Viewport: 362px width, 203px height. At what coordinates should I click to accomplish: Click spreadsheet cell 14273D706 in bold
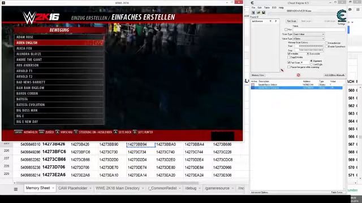pyautogui.click(x=54, y=167)
